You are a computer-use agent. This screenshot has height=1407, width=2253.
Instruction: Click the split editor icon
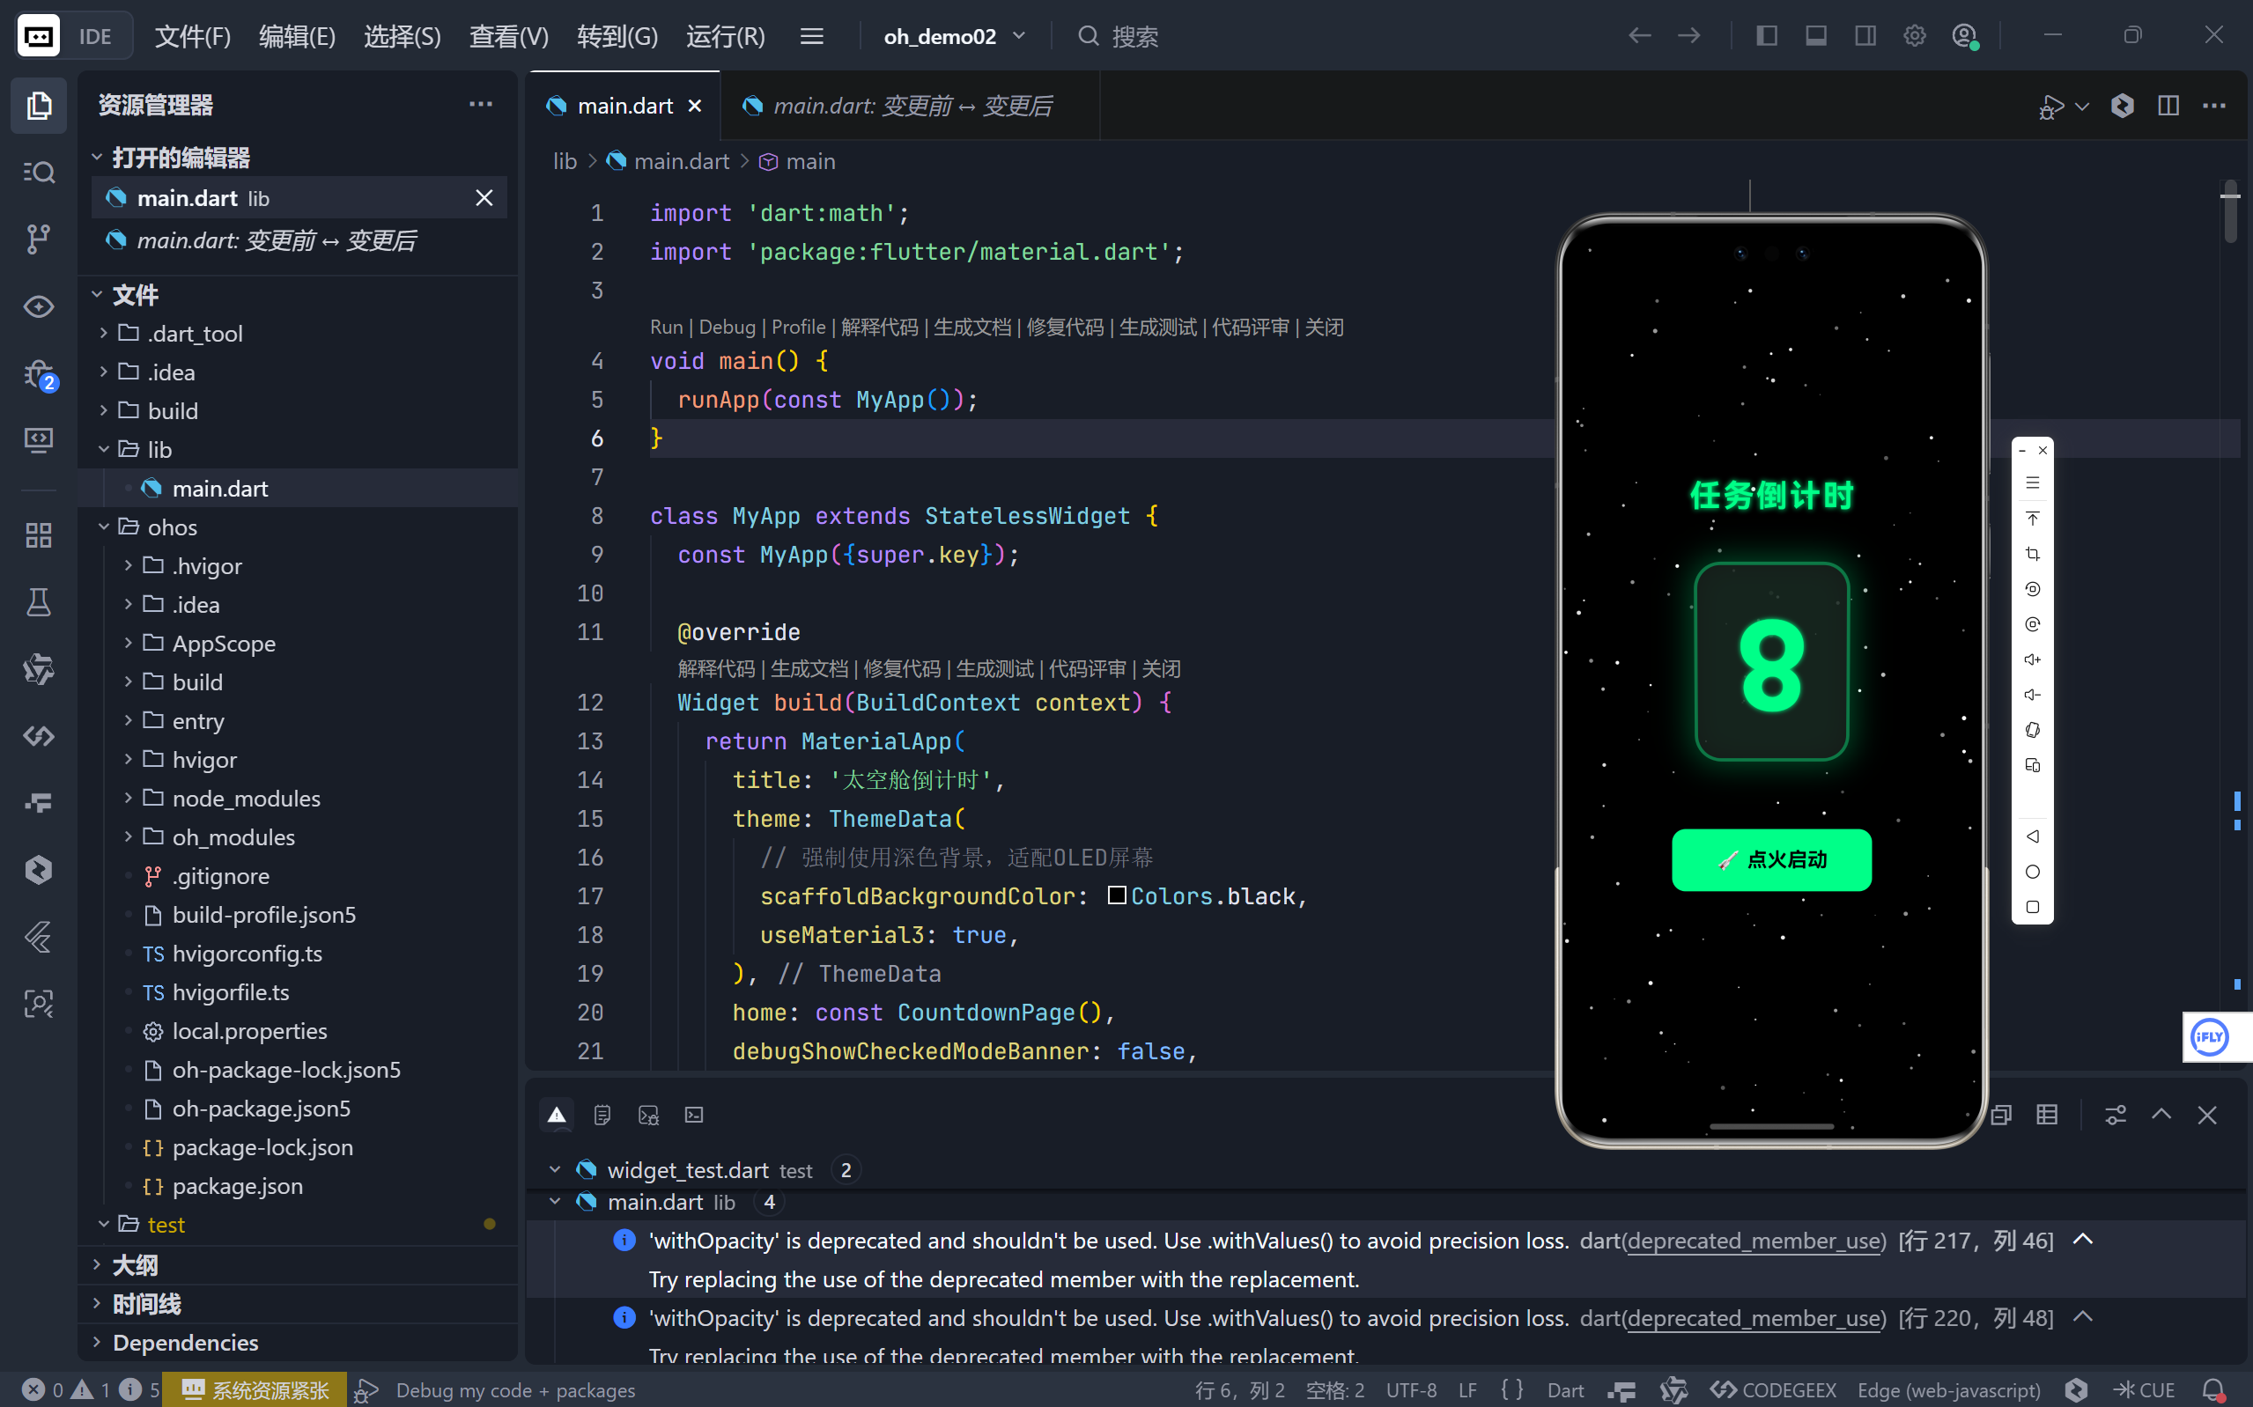pyautogui.click(x=2168, y=106)
